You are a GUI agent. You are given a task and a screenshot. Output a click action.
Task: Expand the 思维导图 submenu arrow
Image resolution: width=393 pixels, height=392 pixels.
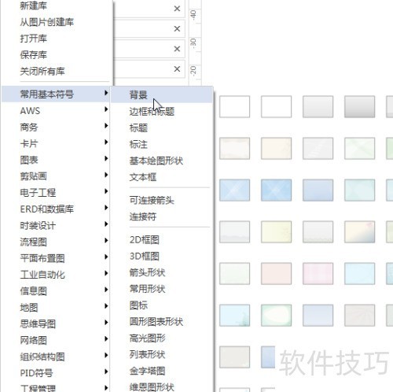pyautogui.click(x=106, y=322)
